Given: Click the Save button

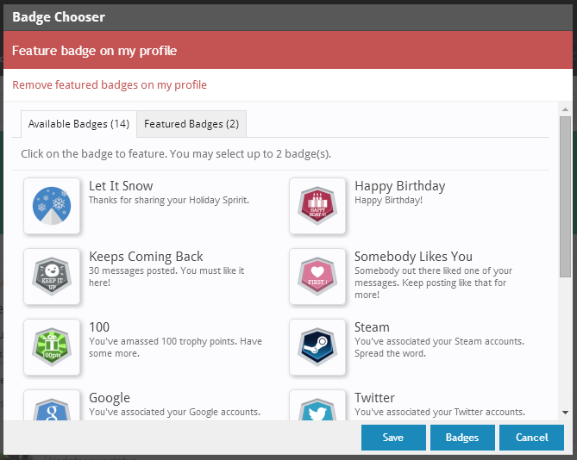Looking at the screenshot, I should point(393,438).
